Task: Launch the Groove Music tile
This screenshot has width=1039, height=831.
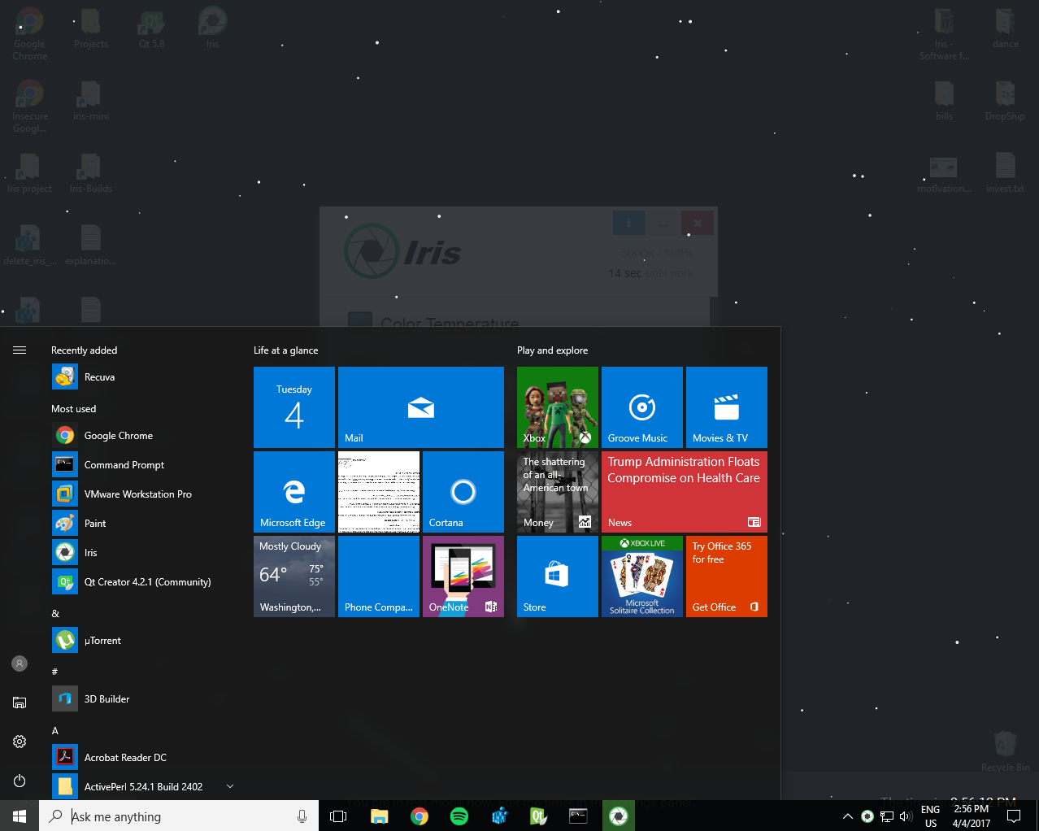Action: (x=642, y=407)
